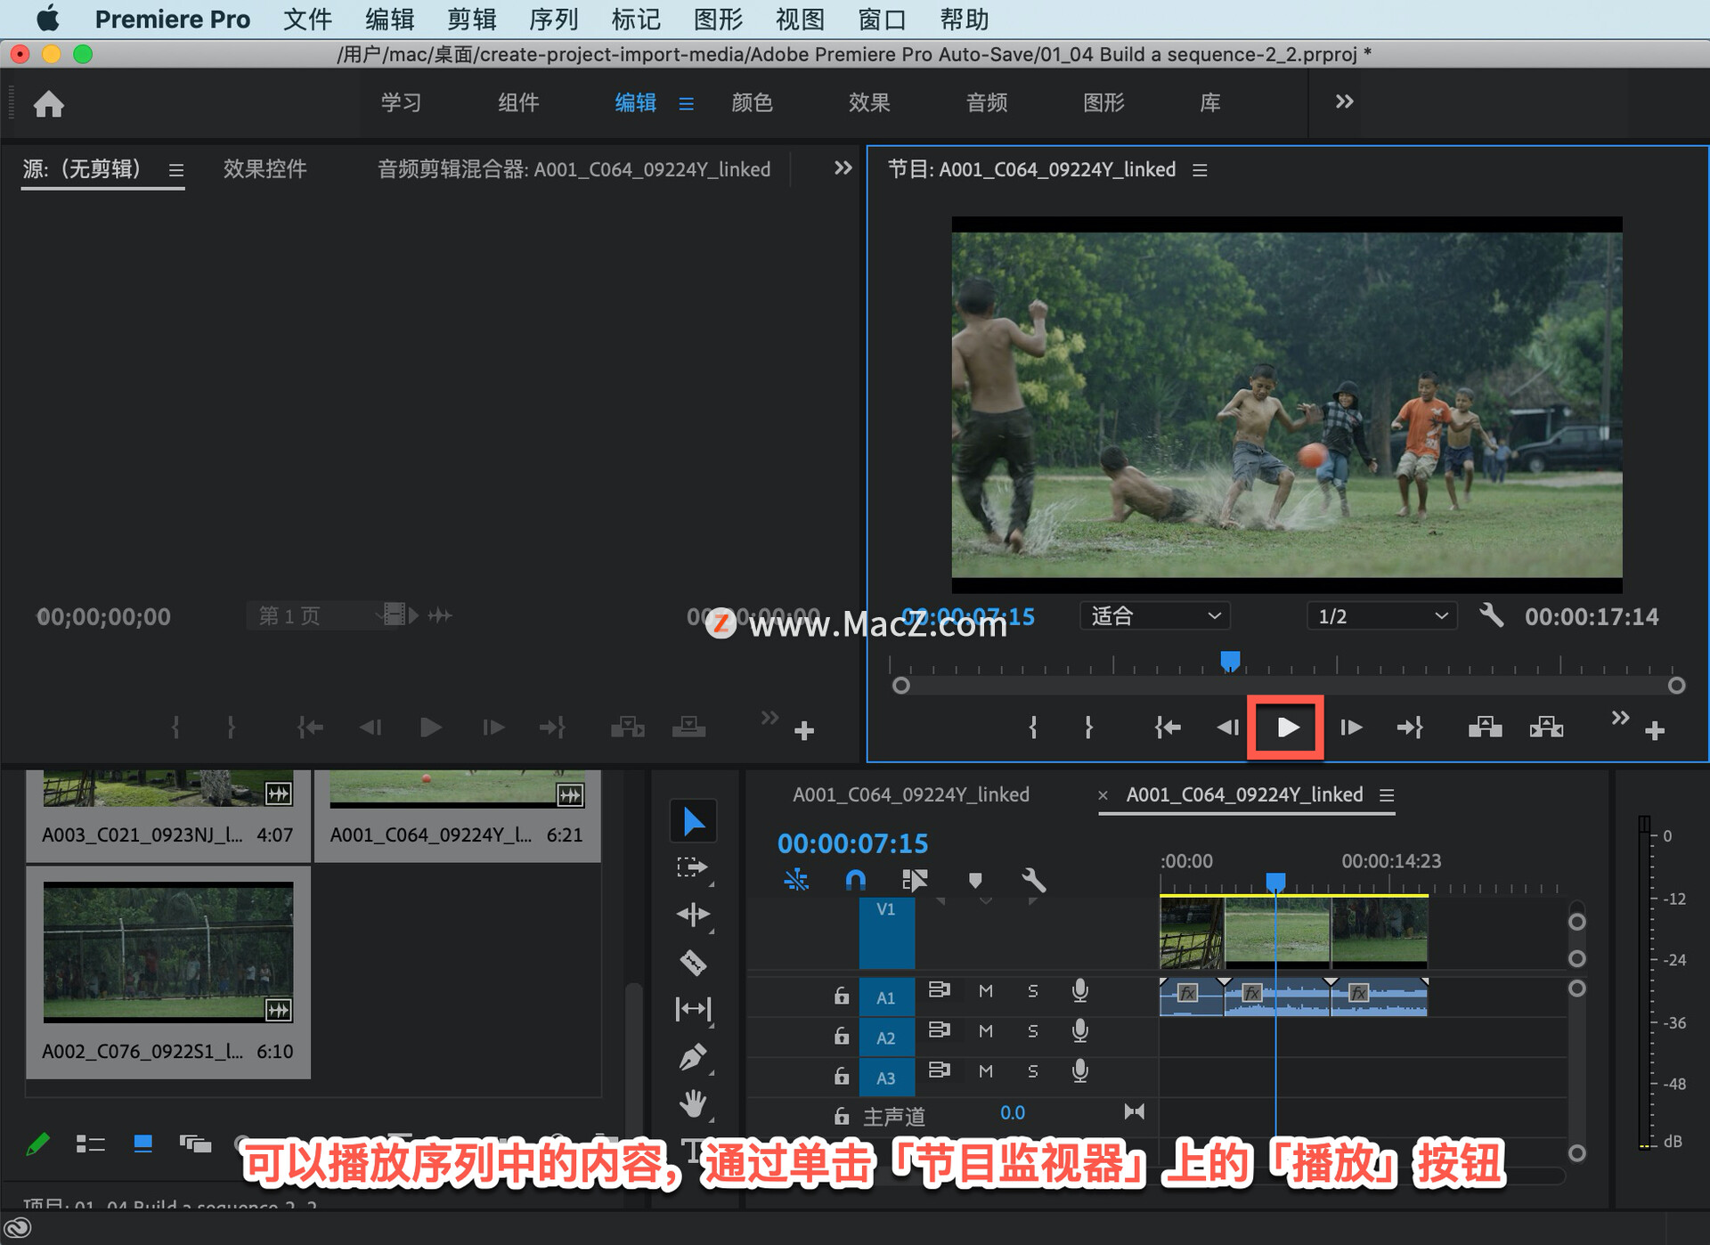Mute audio track A1
1710x1245 pixels.
985,991
